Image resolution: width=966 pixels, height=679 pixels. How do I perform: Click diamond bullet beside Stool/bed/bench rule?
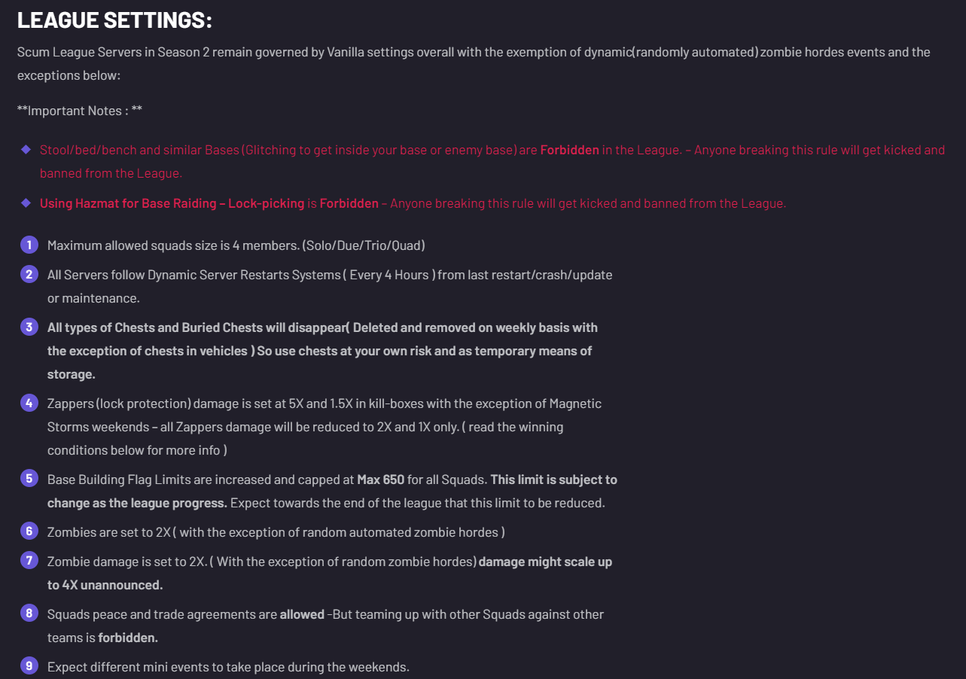point(26,150)
